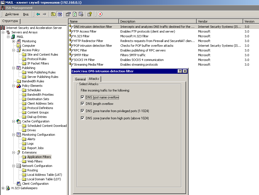Screen dimensions: 259x195
Task: Click the Publishing node icon
Action: 19,68
